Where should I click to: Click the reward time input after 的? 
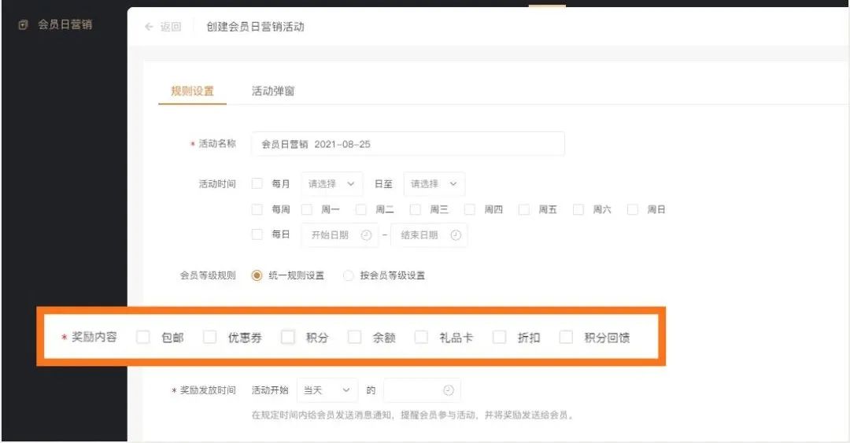[422, 389]
